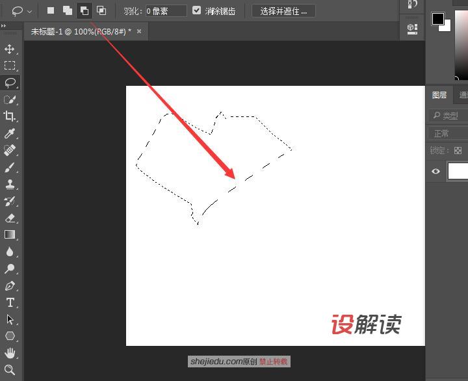Click the foreground black color swatch

point(437,18)
